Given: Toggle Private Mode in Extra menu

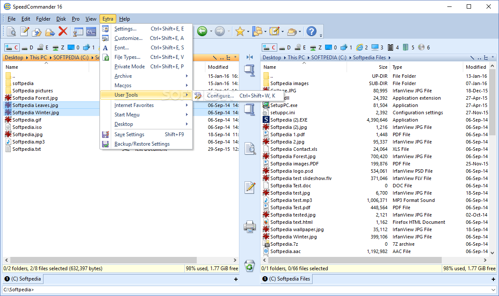Looking at the screenshot, I should [146, 67].
